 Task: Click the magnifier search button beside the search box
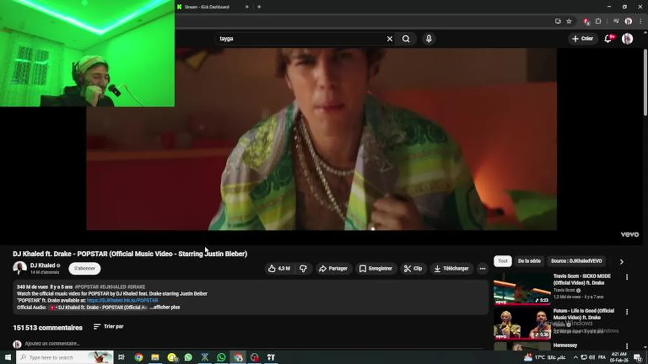[406, 39]
